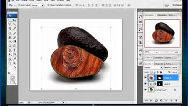Open Character panel from dock

click(140, 50)
